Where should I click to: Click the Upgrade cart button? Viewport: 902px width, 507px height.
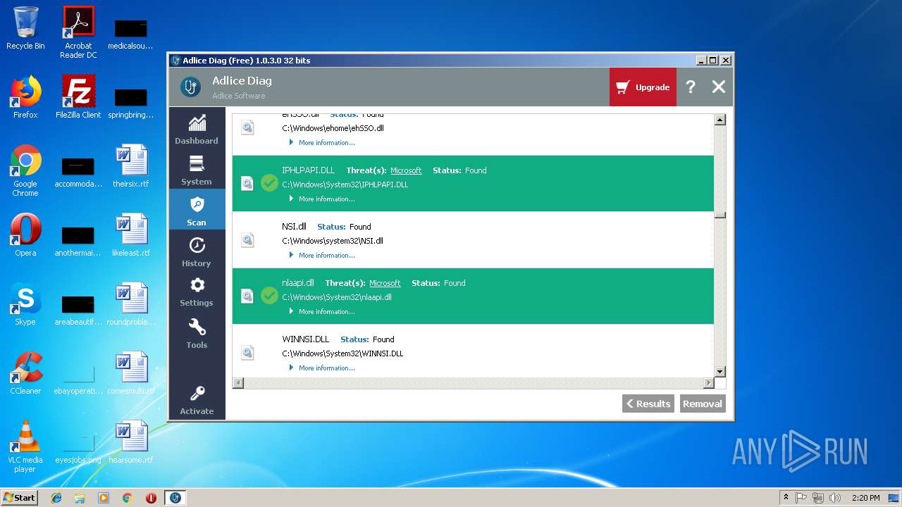643,87
